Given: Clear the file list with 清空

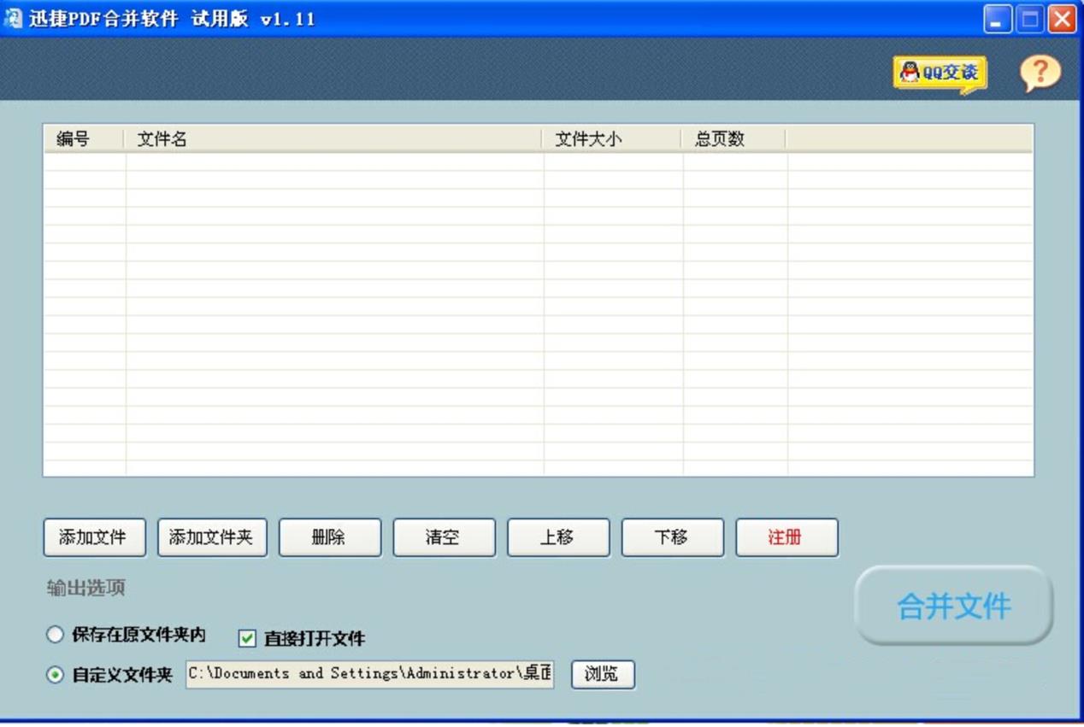Looking at the screenshot, I should click(444, 537).
